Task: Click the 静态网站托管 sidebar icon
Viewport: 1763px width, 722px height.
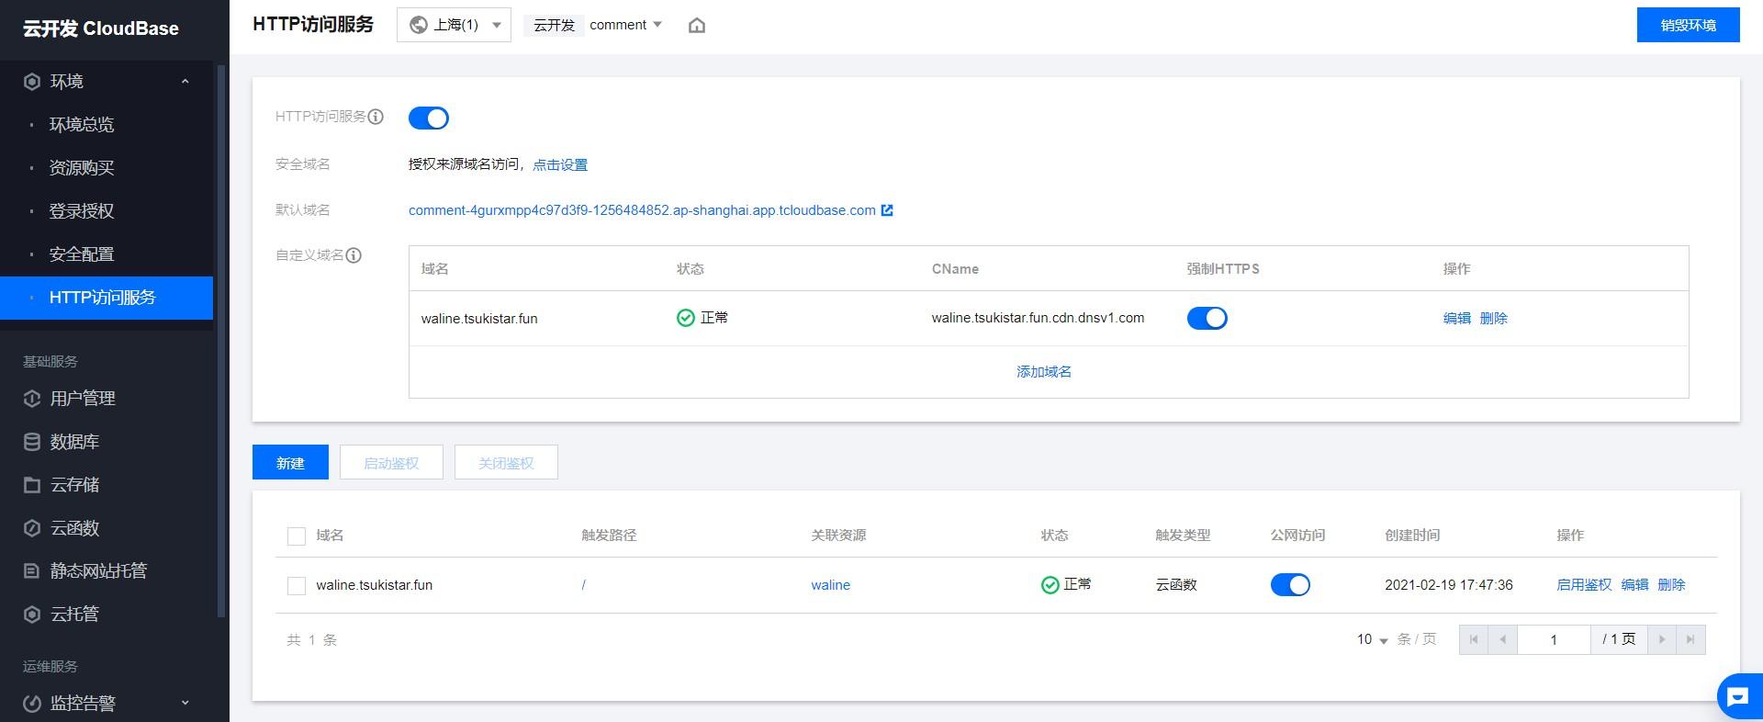Action: (x=32, y=571)
